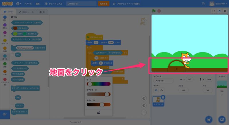Expand the スペース key dropdown in sensing block
Viewport: 229px width, 125px height.
click(x=23, y=62)
